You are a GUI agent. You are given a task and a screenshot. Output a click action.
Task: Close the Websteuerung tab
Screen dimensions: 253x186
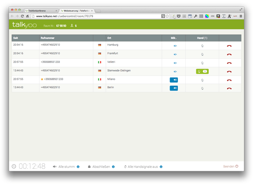92,10
